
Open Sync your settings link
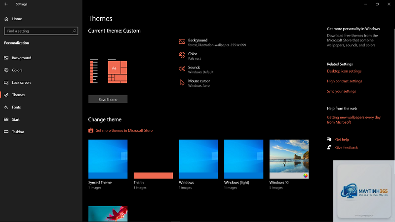pyautogui.click(x=341, y=91)
